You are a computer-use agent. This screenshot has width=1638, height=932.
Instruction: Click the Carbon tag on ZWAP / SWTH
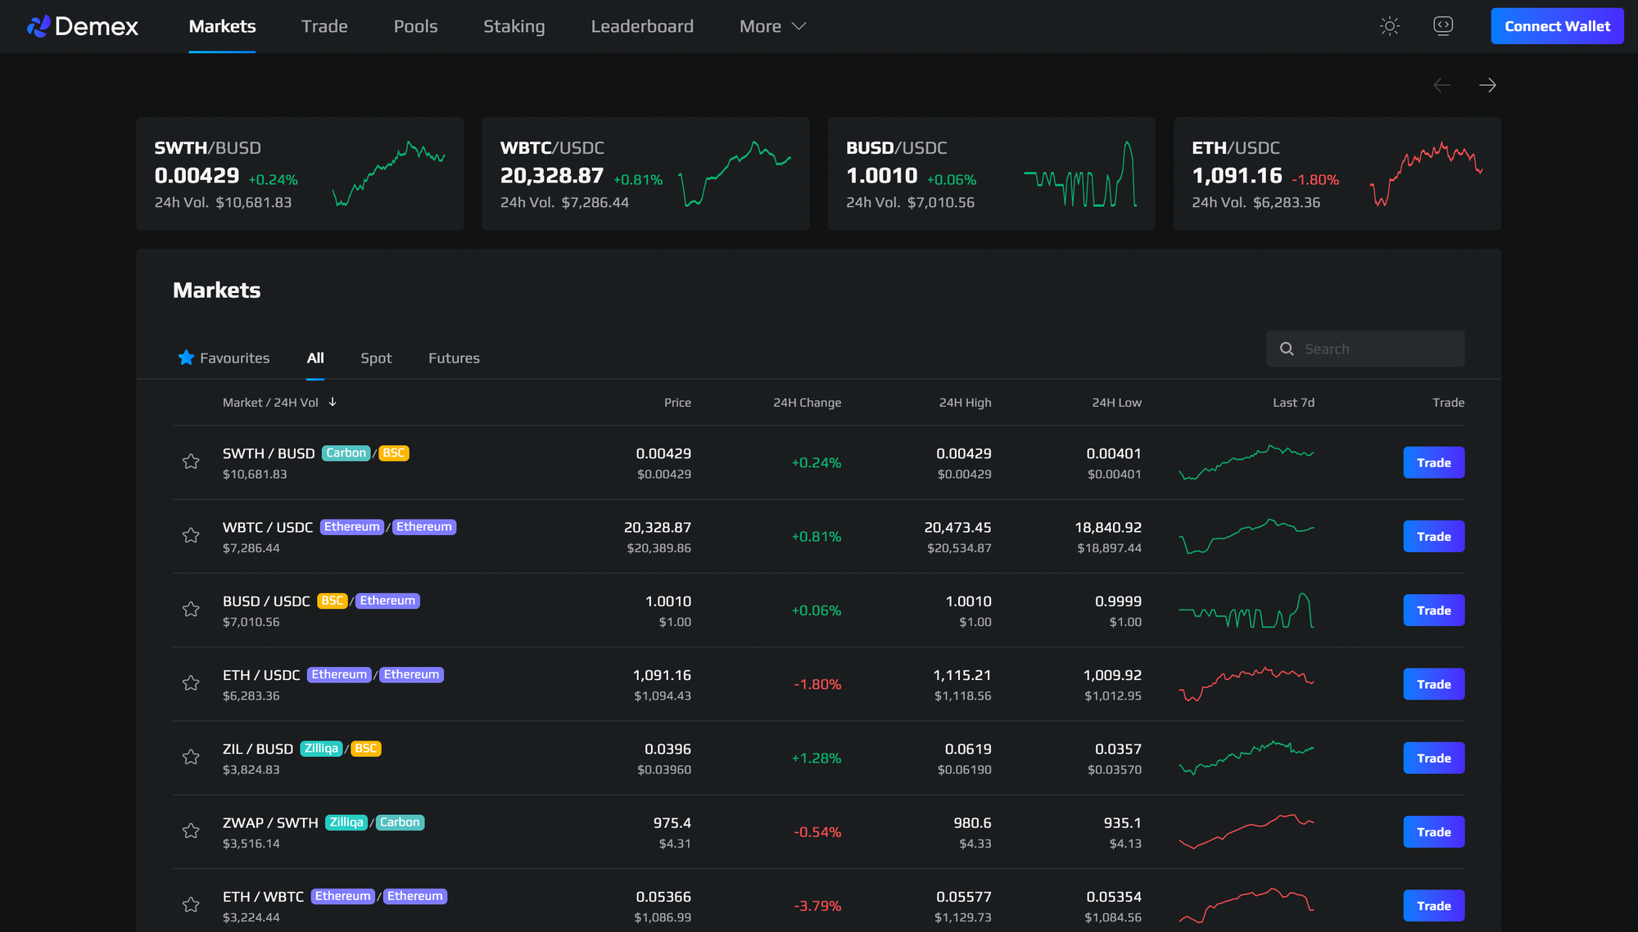pos(400,822)
